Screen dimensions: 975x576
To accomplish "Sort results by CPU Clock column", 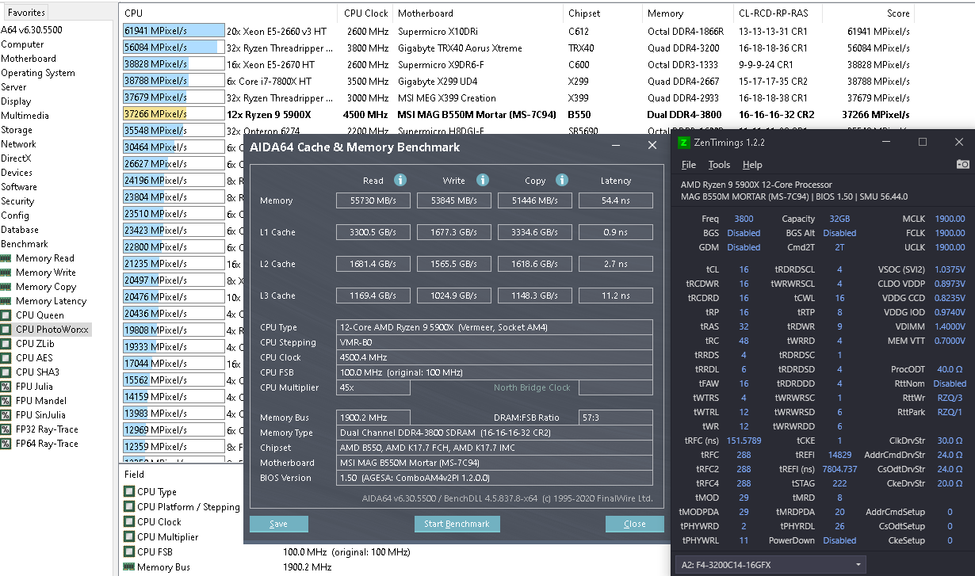I will (366, 13).
